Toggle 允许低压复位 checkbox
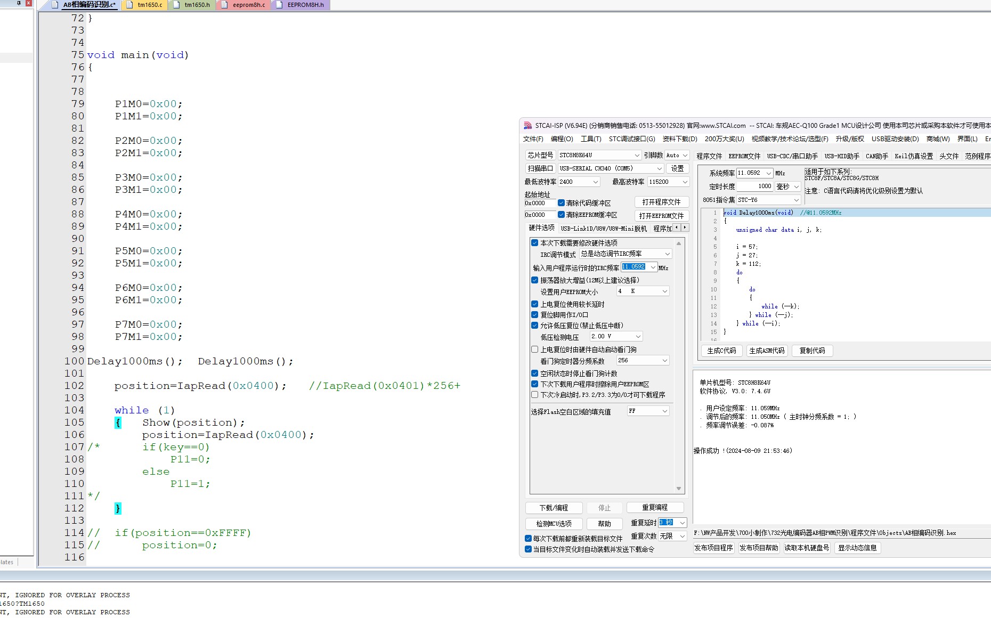Image resolution: width=991 pixels, height=618 pixels. 534,326
